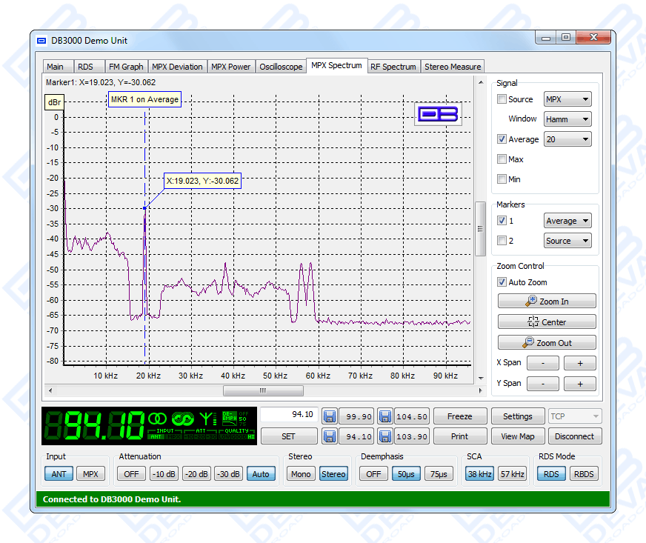Click the floppy save icon beside 103.90
This screenshot has height=543, width=646.
coord(385,436)
